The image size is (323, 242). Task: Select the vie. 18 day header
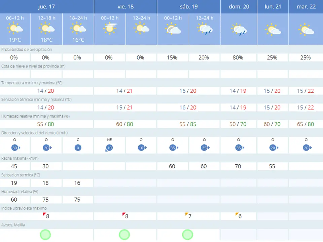[125, 7]
